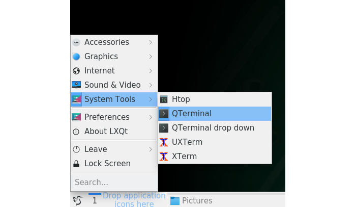Image resolution: width=356 pixels, height=207 pixels.
Task: Click the LXQt bird menu button
Action: [78, 200]
